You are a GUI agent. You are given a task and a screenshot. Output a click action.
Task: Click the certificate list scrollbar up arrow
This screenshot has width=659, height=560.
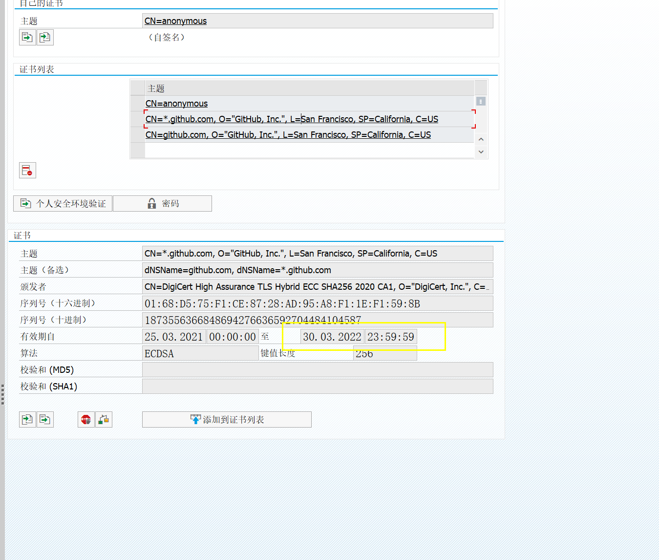481,139
